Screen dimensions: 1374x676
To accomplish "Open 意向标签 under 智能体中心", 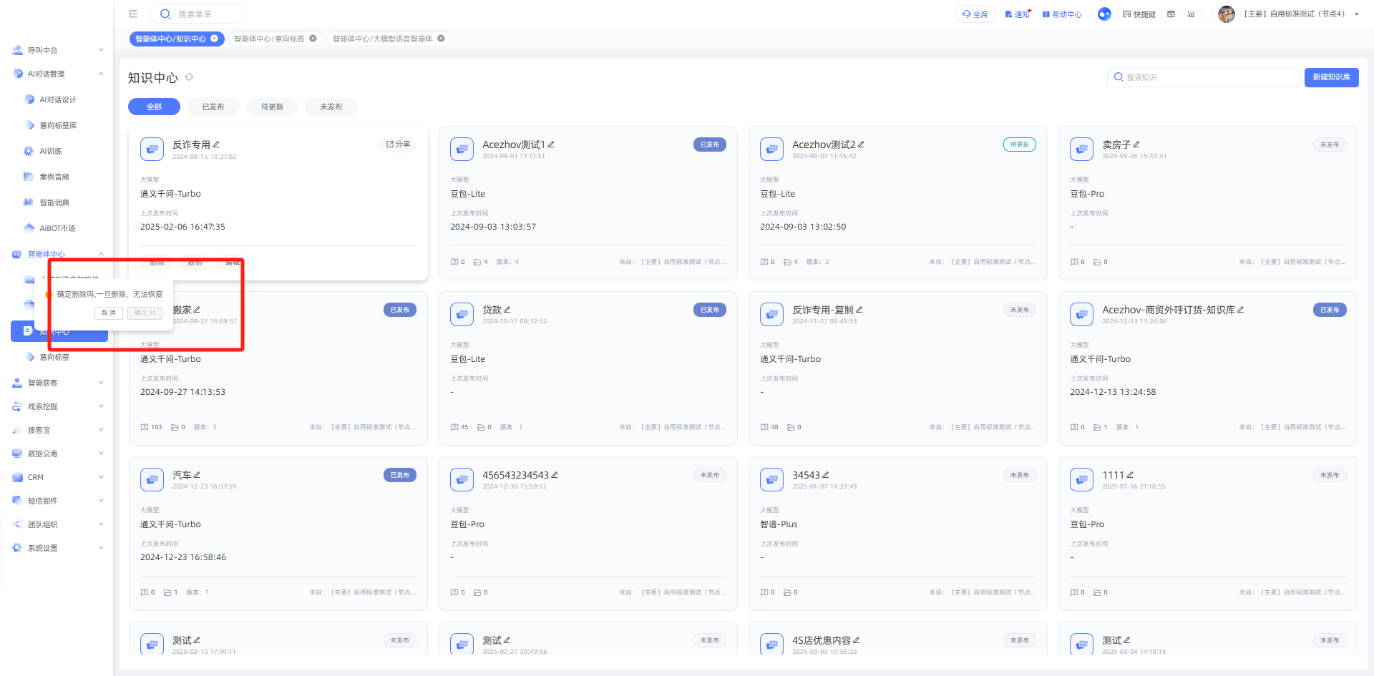I will tap(54, 357).
